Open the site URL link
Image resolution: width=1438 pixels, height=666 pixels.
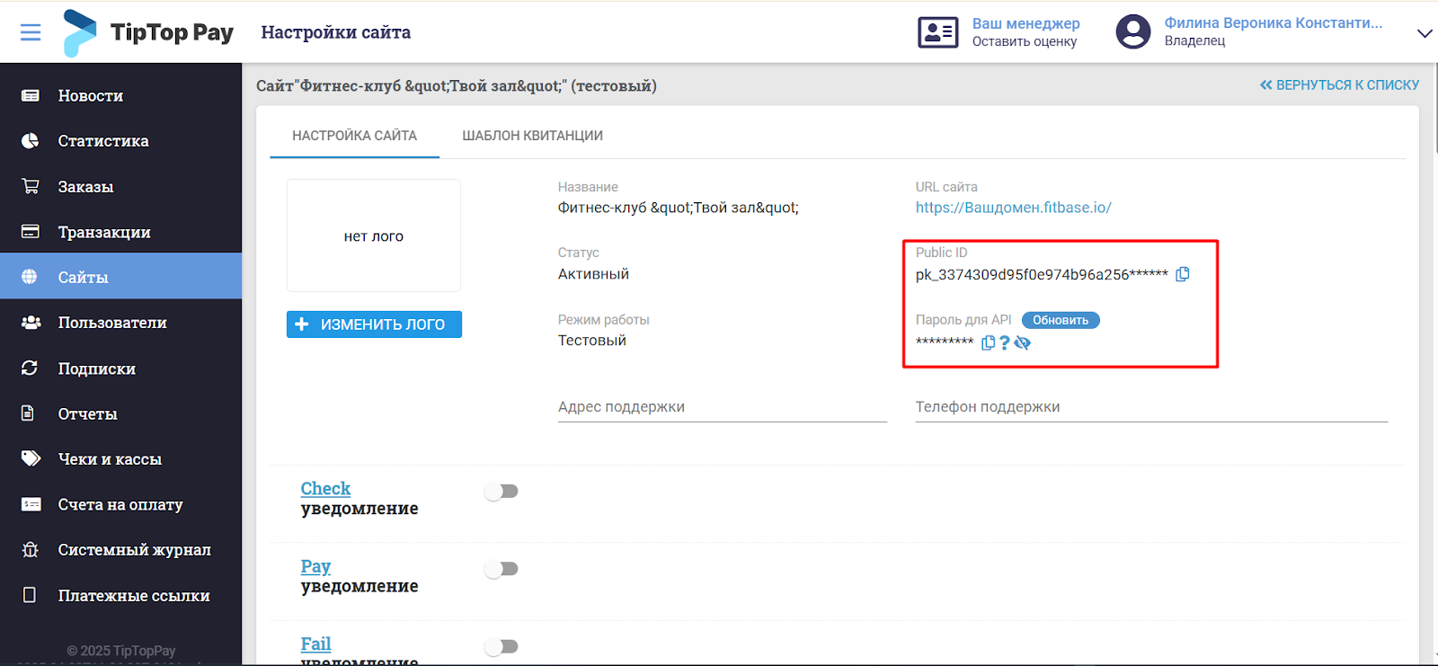pos(1013,208)
